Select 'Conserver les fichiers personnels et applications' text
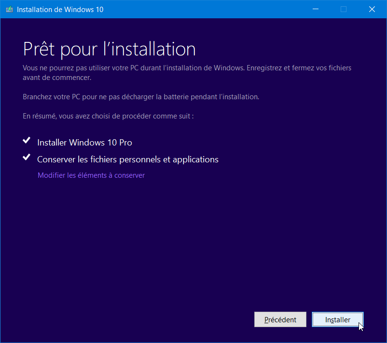This screenshot has width=387, height=343. [x=128, y=159]
